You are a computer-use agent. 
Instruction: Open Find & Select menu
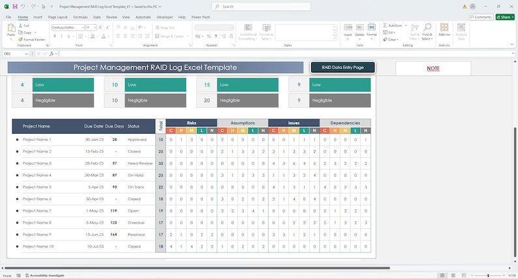click(x=427, y=32)
